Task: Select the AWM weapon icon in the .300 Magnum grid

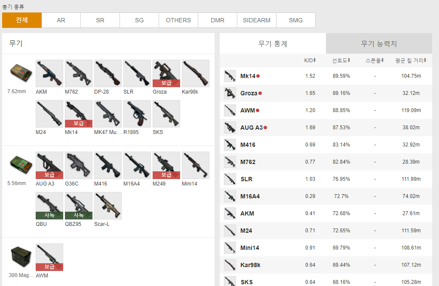Action: pos(49,257)
